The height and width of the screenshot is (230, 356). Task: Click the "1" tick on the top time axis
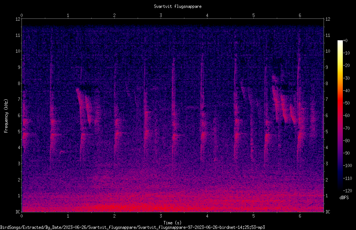click(68, 15)
